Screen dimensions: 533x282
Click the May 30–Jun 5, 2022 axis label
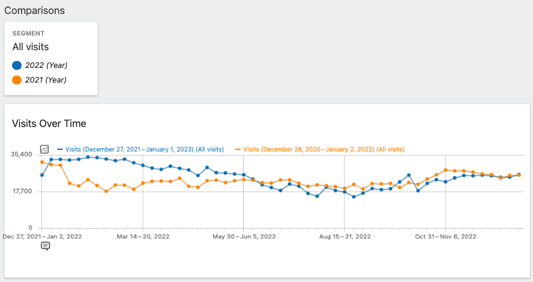pos(244,236)
